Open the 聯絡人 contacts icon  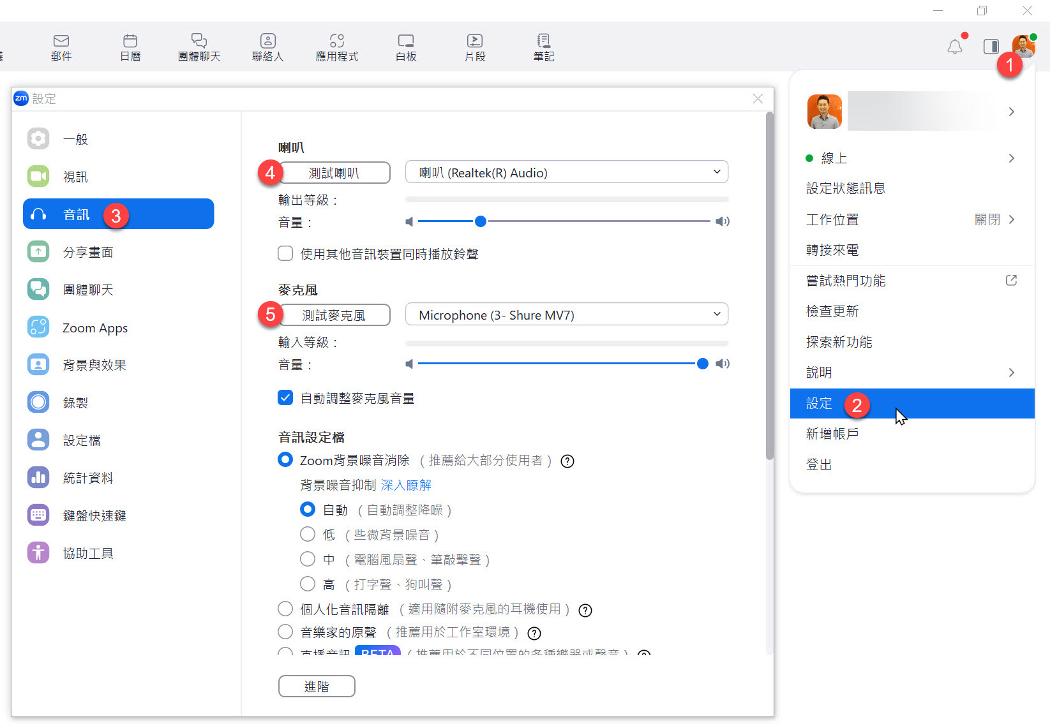pyautogui.click(x=267, y=46)
